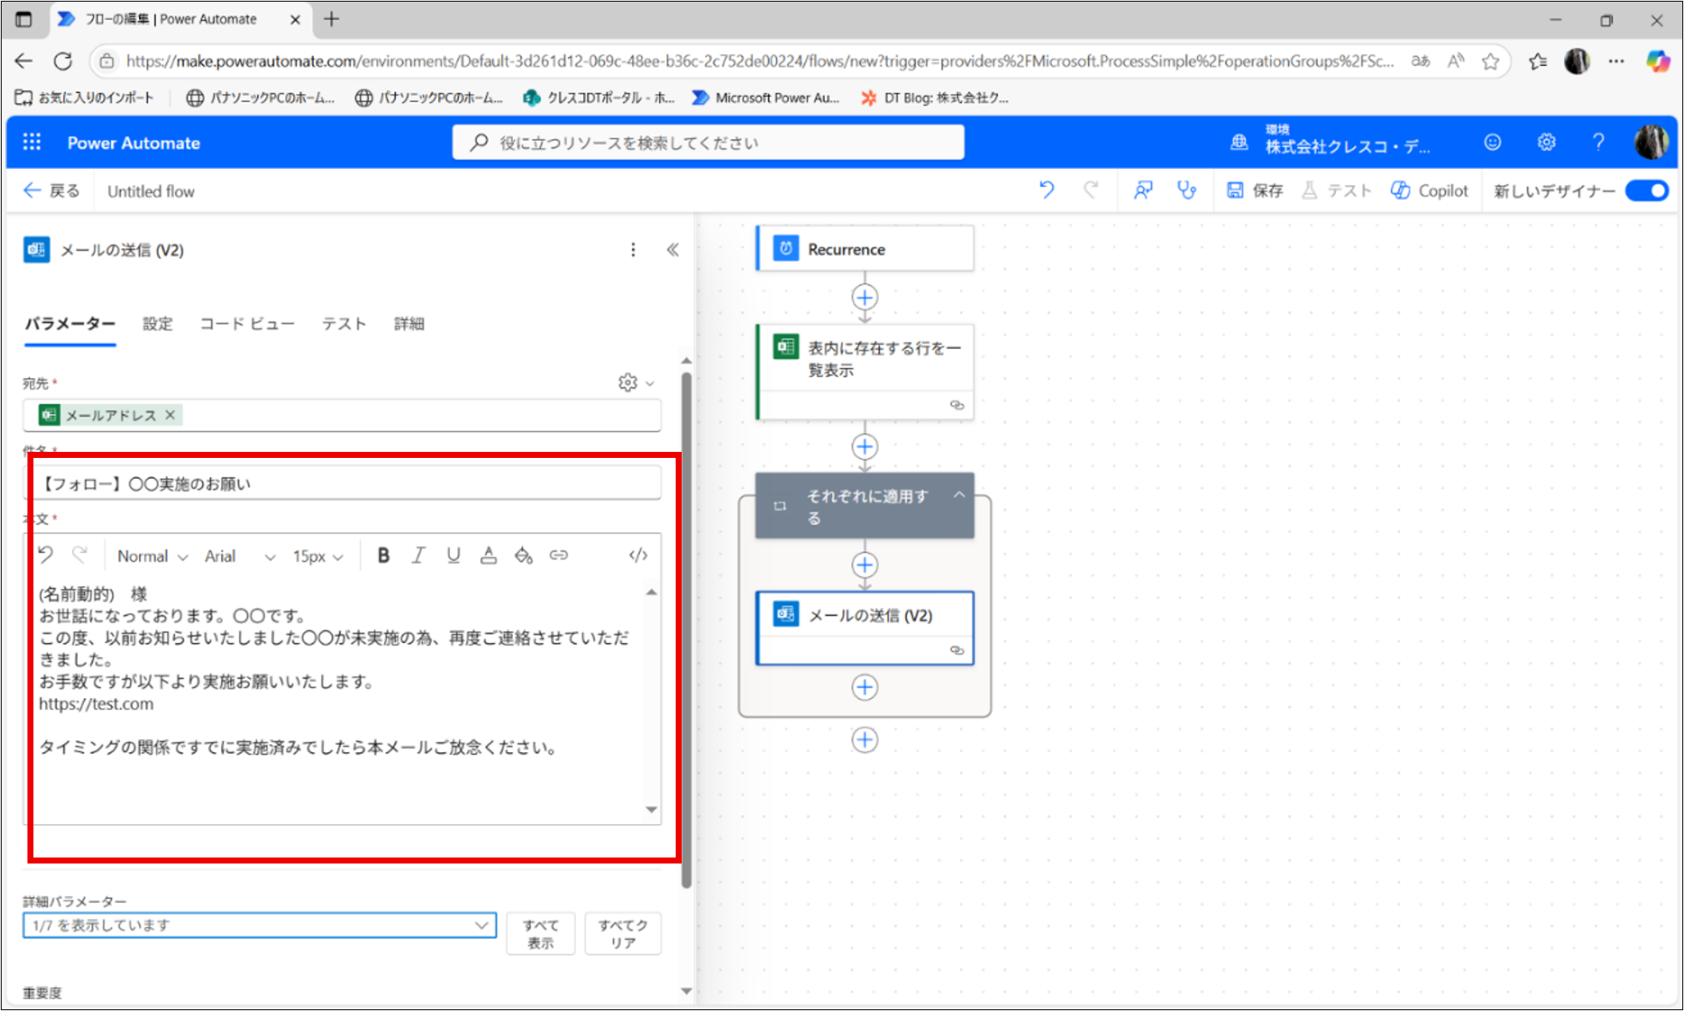
Task: Click the Bold formatting icon
Action: coord(383,556)
